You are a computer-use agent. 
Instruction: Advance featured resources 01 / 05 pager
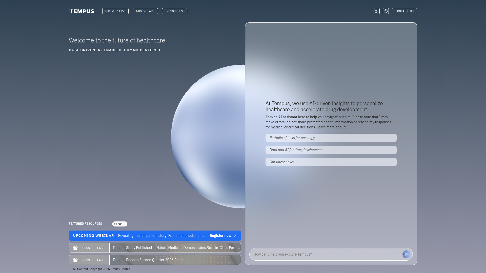120,224
